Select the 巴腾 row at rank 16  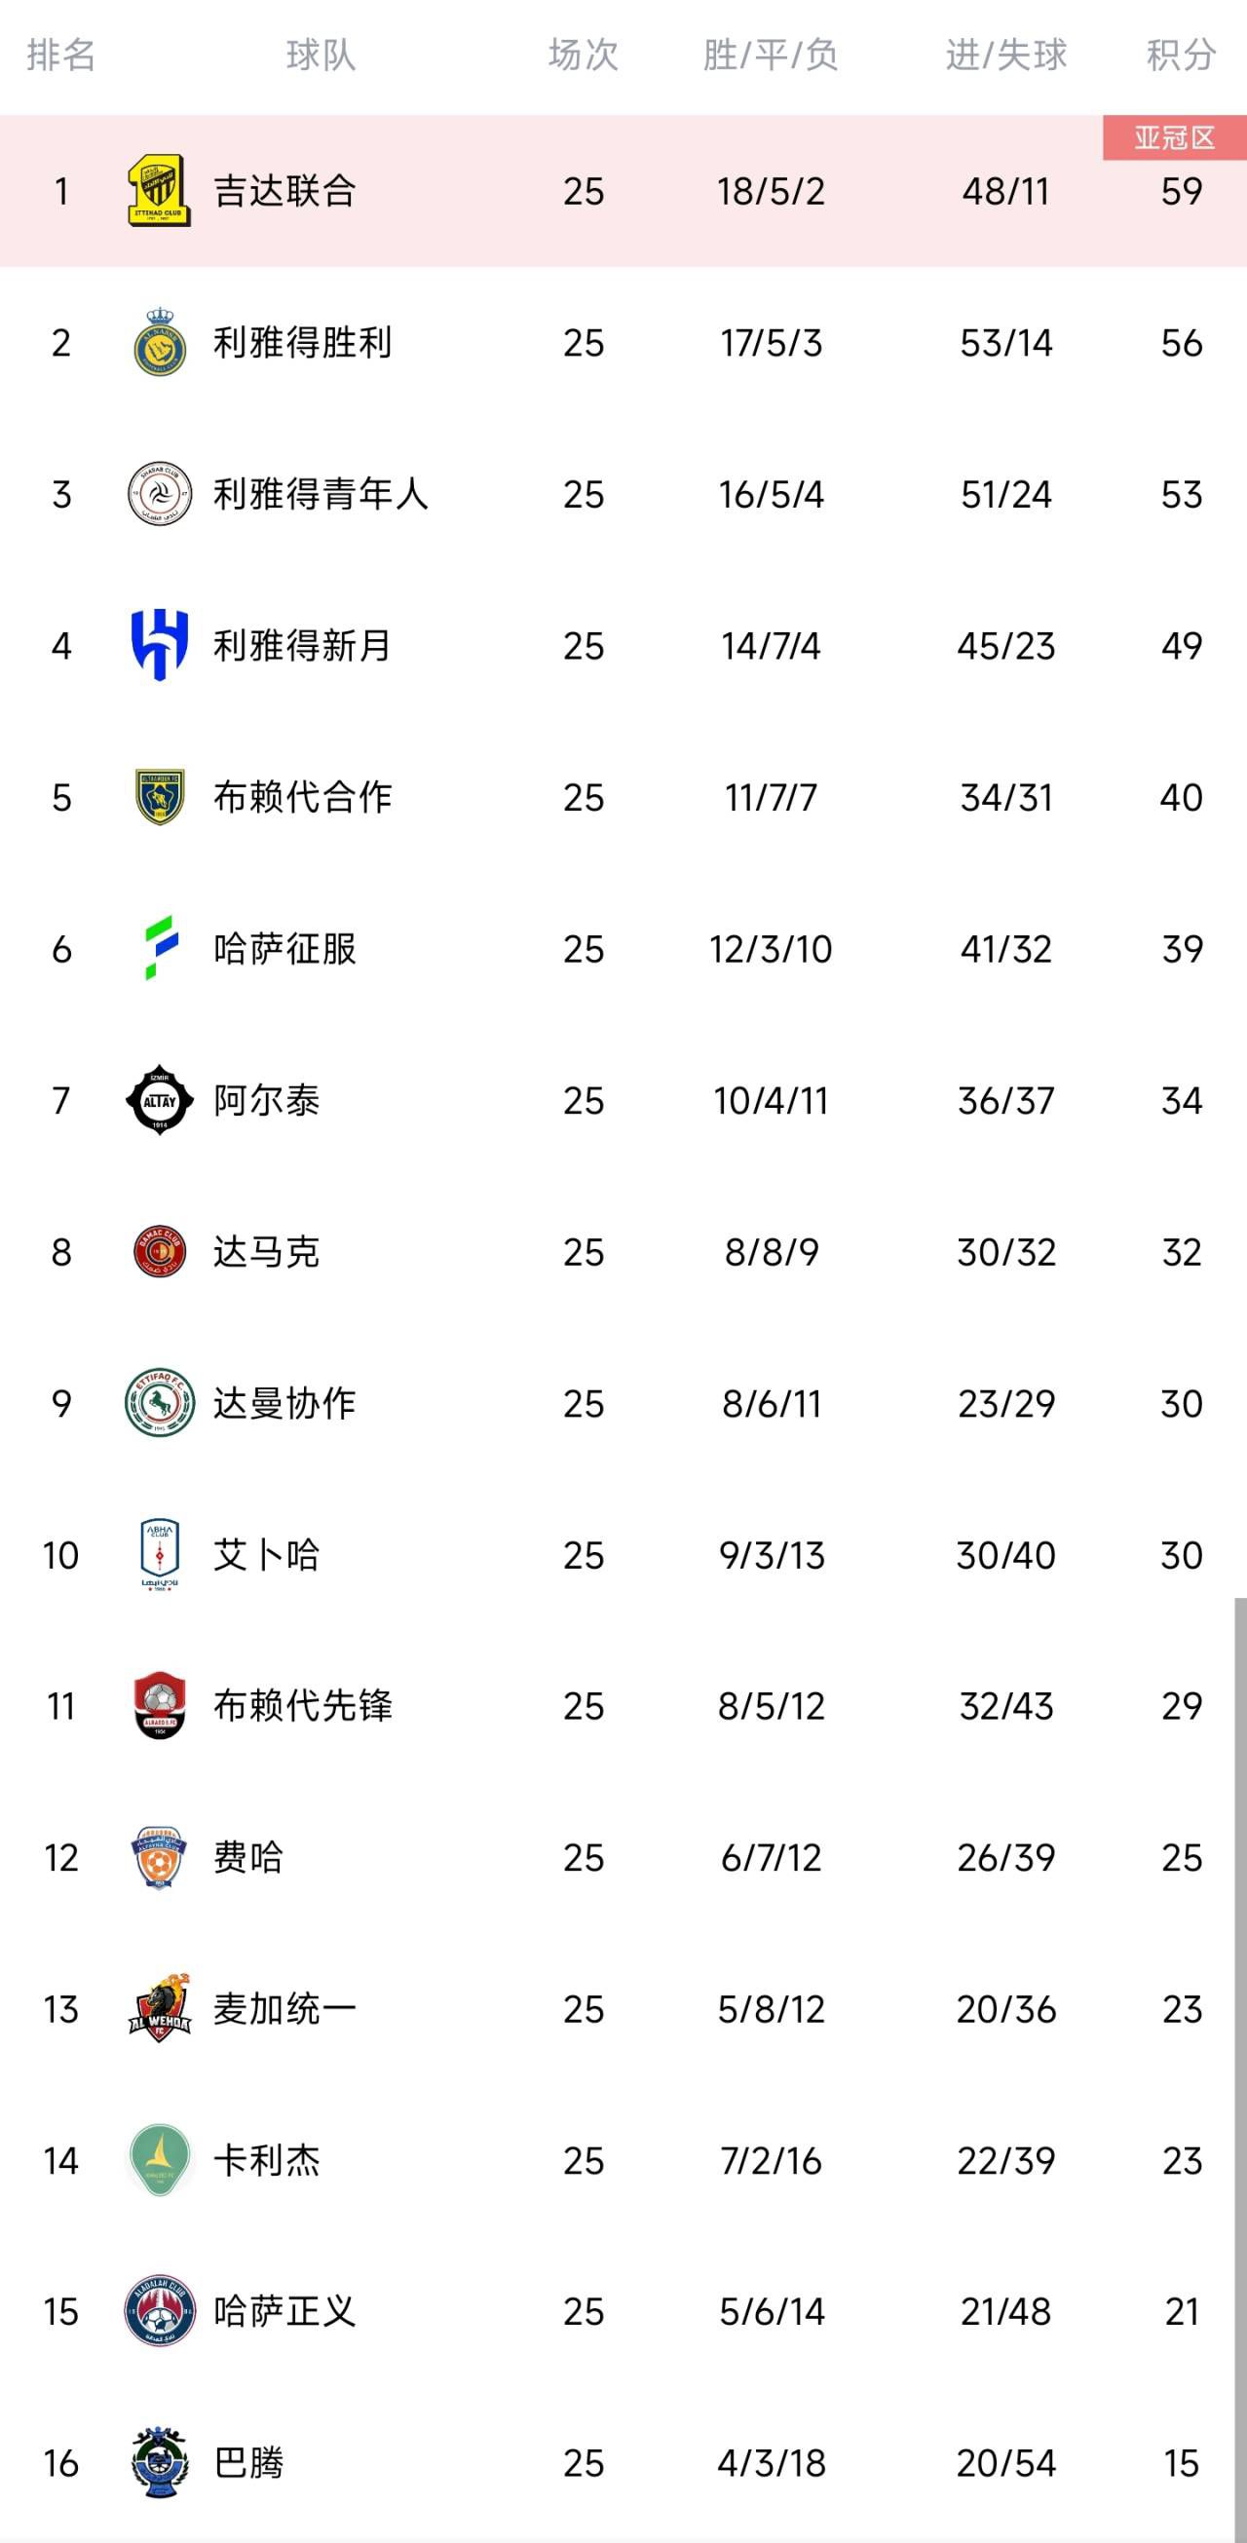click(x=623, y=2463)
